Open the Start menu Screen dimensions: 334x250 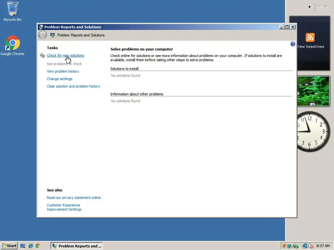pyautogui.click(x=9, y=246)
